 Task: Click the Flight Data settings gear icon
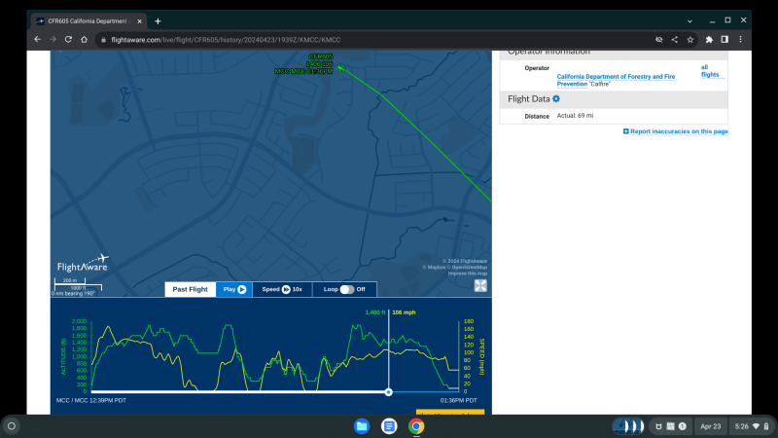pyautogui.click(x=556, y=98)
